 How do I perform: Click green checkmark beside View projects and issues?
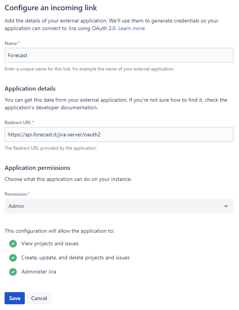point(13,244)
